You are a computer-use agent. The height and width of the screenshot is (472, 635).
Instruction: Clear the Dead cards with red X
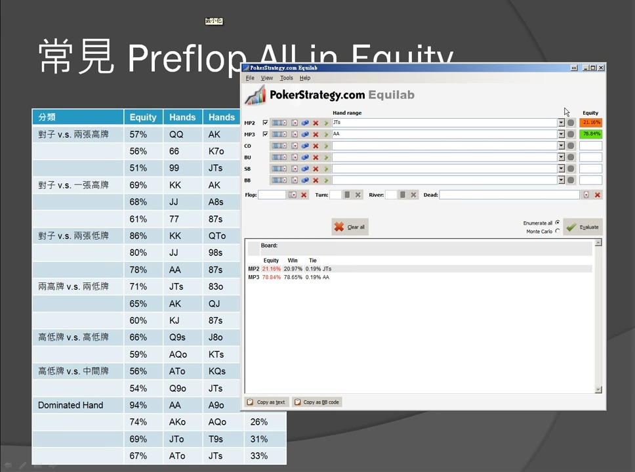tap(598, 195)
